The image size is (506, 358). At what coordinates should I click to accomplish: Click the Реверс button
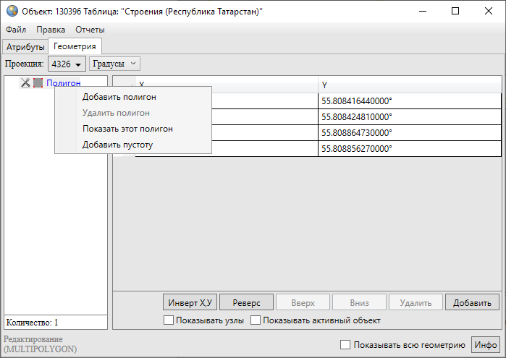click(x=246, y=303)
